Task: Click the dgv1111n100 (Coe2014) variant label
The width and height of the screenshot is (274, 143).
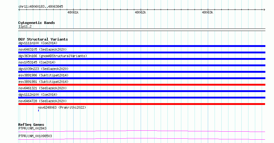Action: (38, 43)
